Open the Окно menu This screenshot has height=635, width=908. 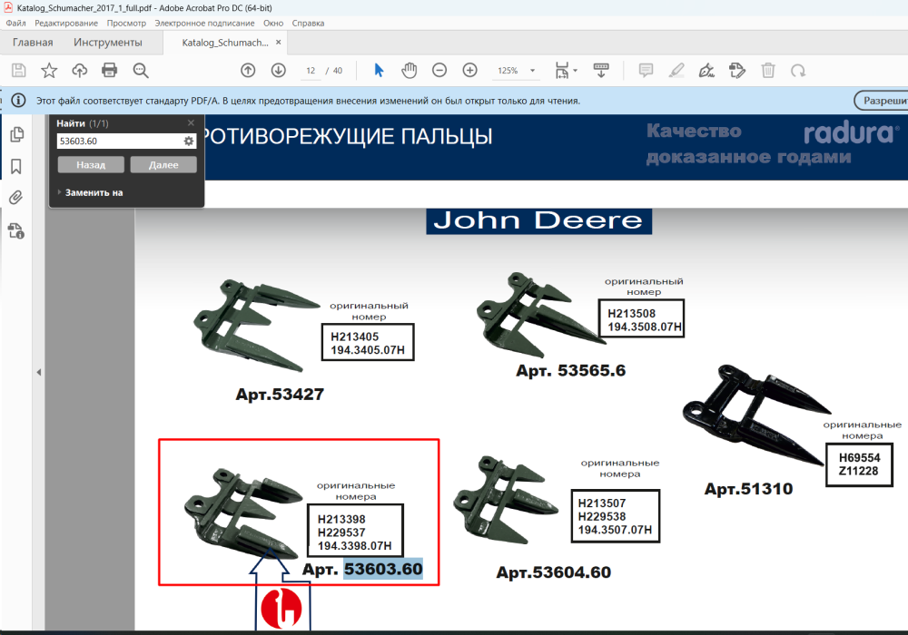pyautogui.click(x=273, y=24)
